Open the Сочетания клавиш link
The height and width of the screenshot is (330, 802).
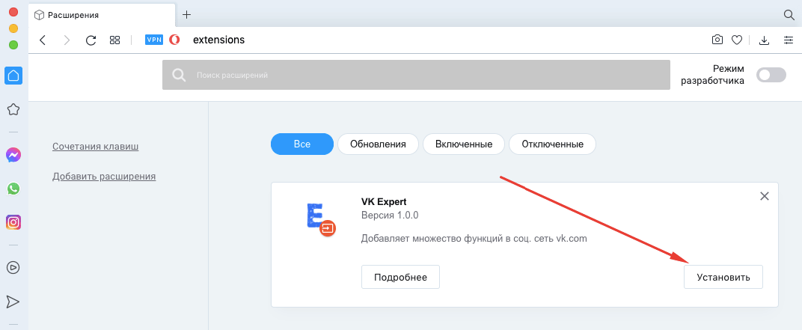(x=95, y=146)
